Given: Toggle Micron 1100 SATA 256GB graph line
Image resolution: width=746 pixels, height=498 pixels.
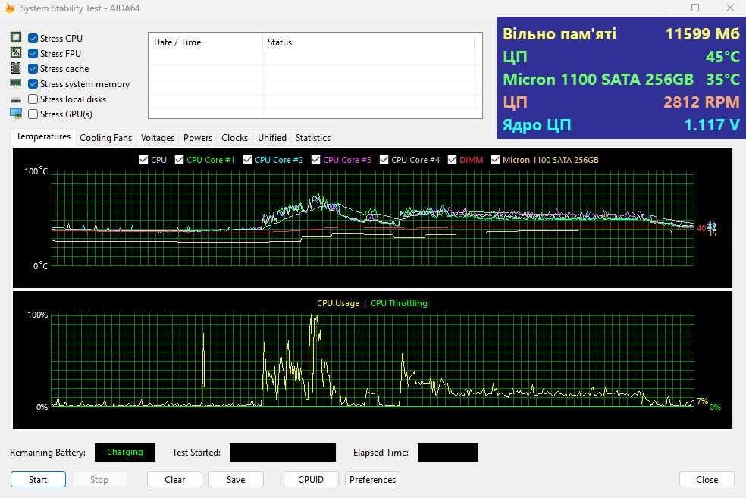Looking at the screenshot, I should click(x=496, y=160).
